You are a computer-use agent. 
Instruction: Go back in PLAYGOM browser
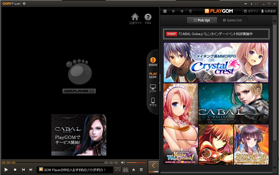(x=174, y=11)
